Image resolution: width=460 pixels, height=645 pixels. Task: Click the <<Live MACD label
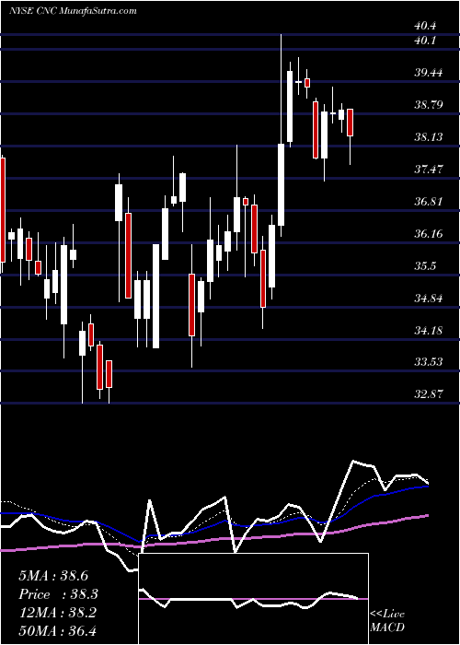(x=387, y=621)
